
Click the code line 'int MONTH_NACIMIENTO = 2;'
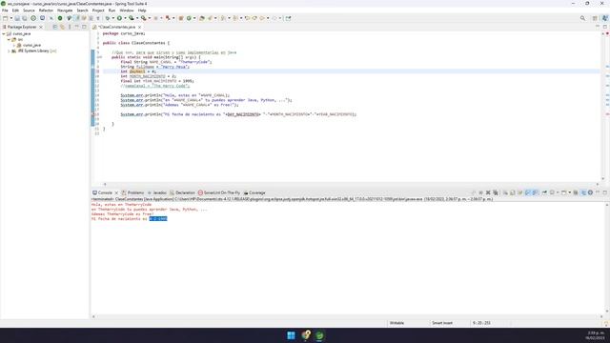[149, 76]
